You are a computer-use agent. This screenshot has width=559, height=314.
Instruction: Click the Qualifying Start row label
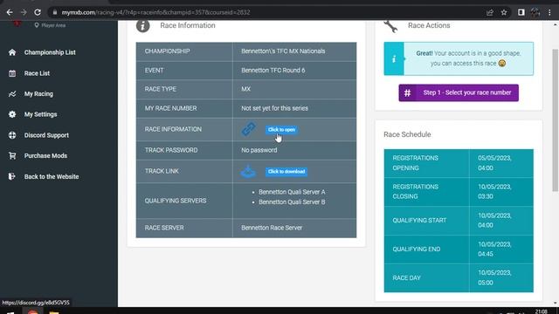tap(419, 221)
